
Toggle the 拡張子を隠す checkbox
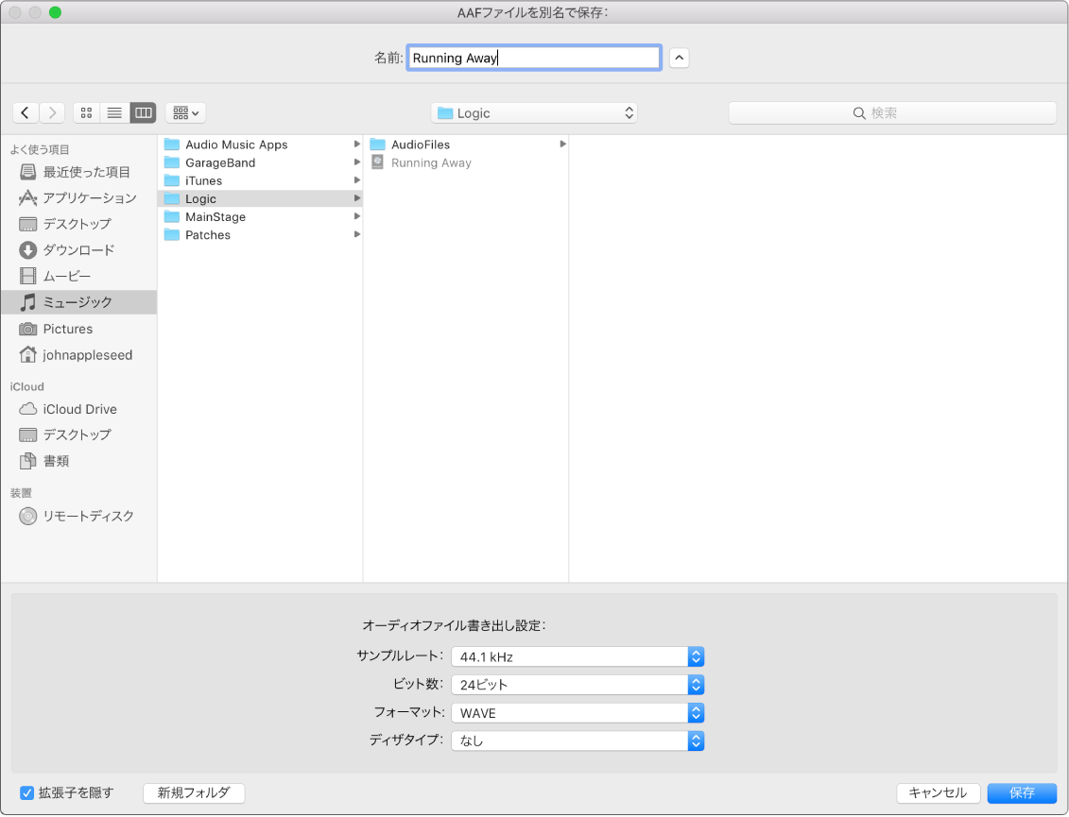[x=27, y=793]
